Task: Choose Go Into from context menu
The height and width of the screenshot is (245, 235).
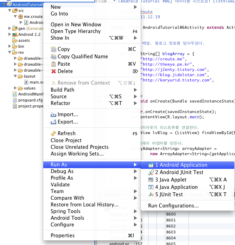Action: [92, 14]
